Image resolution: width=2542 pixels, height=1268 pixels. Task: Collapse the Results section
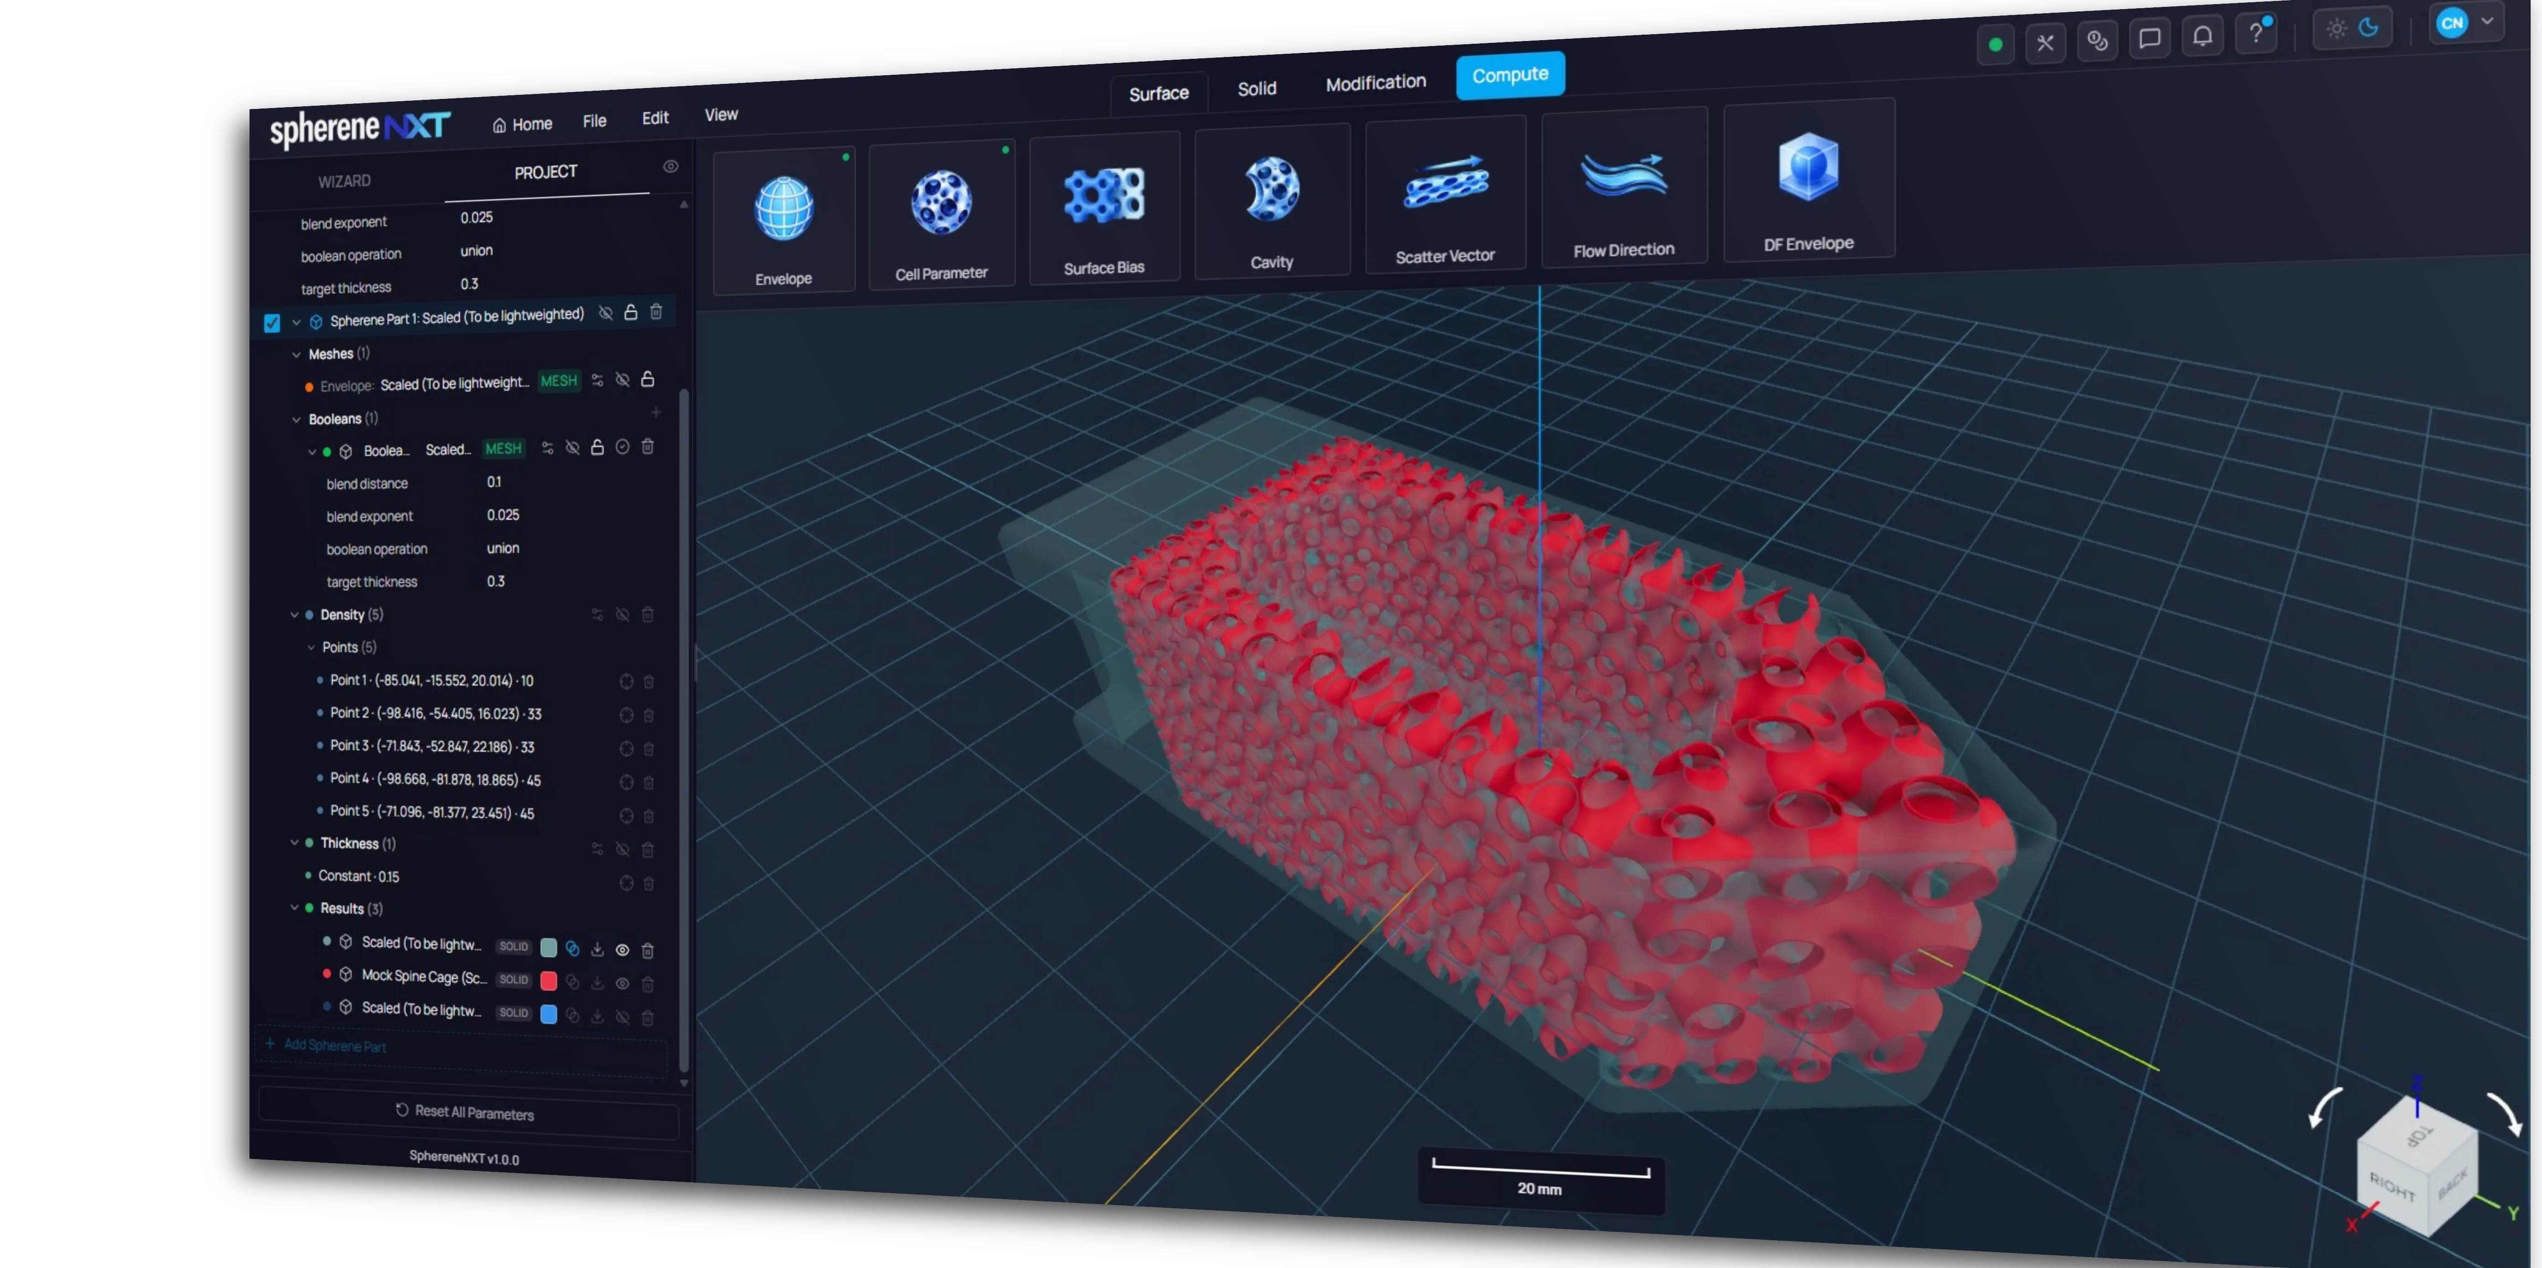[294, 908]
